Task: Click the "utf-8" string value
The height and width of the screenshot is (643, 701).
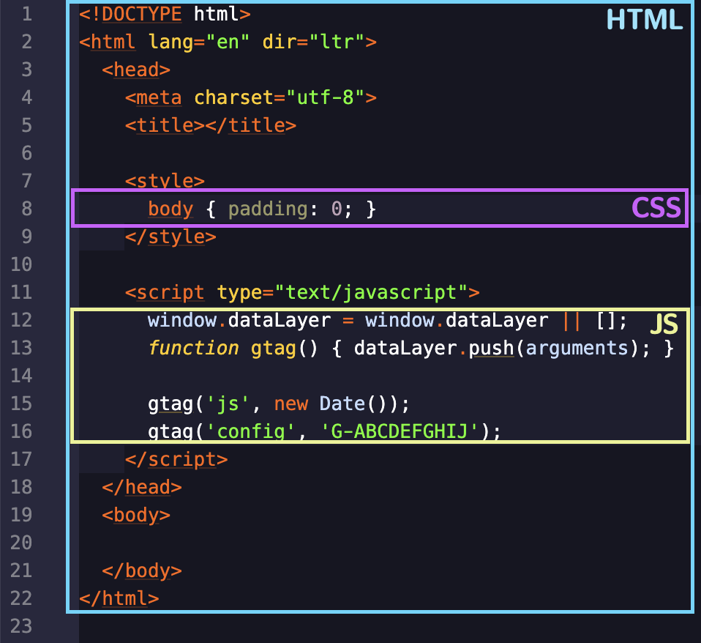Action: click(326, 97)
